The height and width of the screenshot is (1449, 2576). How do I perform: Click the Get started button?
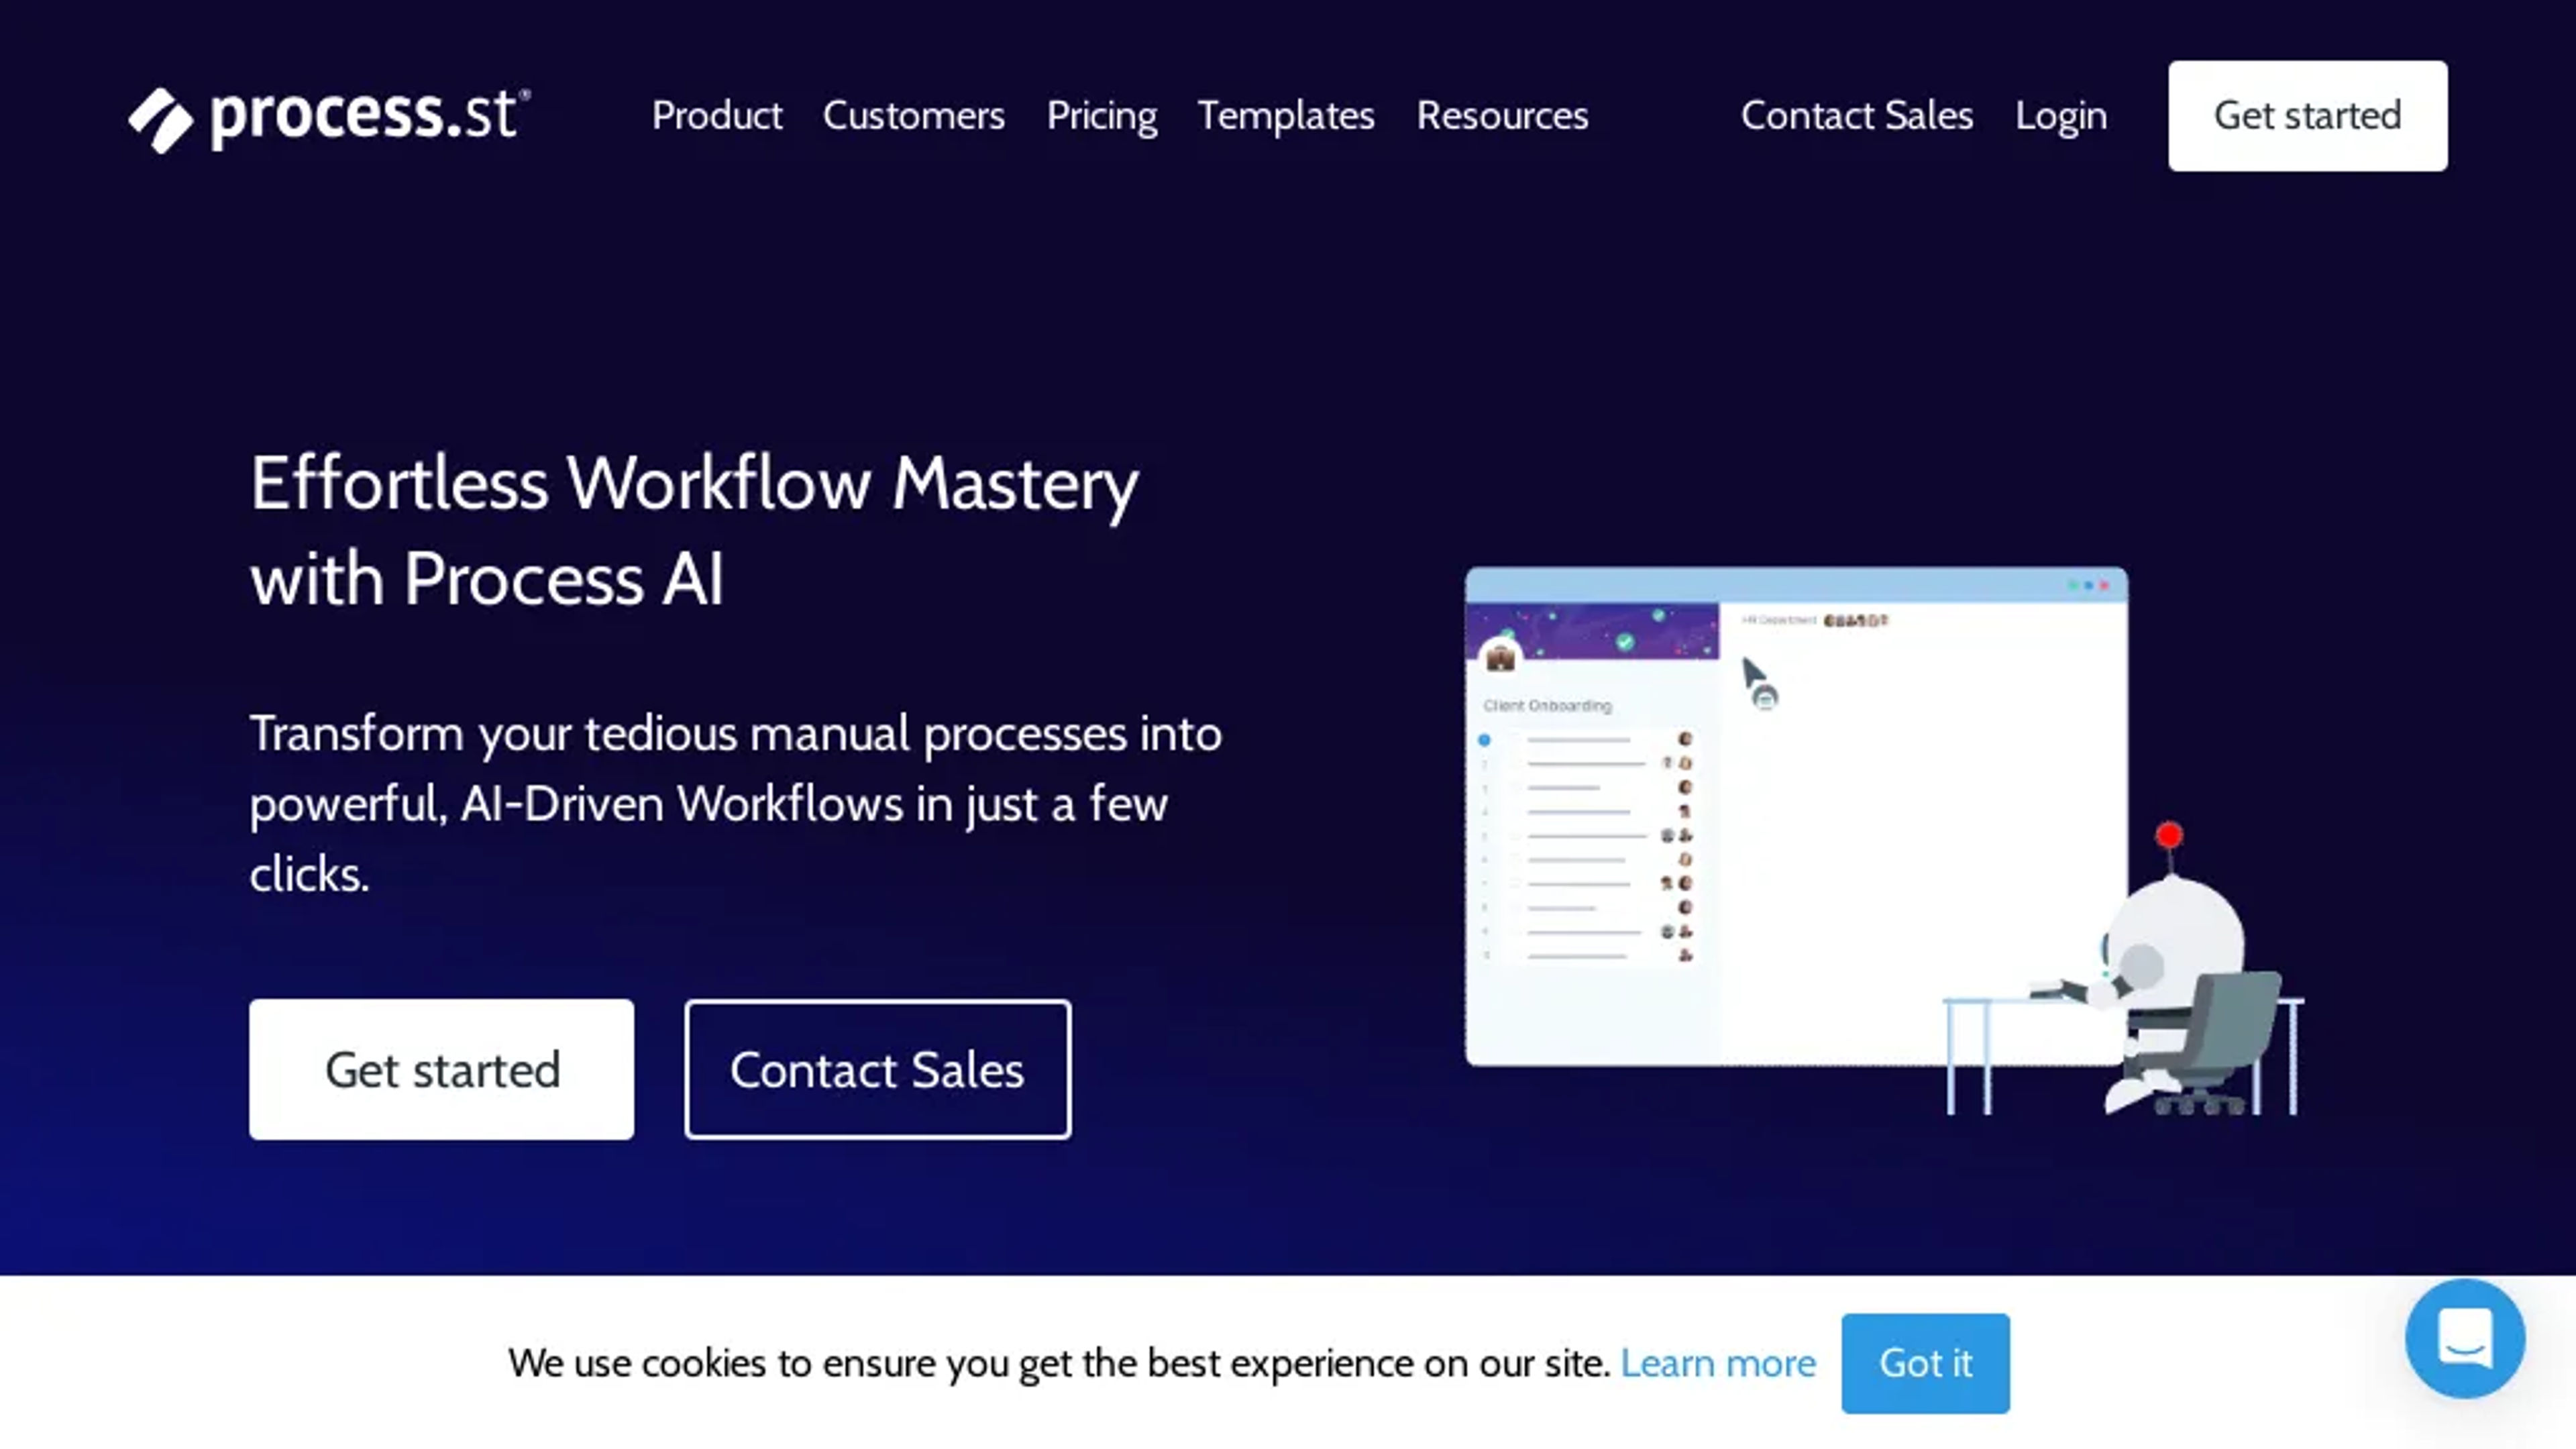point(441,1069)
